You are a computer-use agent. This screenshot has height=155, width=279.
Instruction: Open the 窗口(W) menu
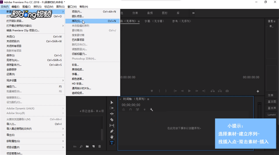click(72, 7)
